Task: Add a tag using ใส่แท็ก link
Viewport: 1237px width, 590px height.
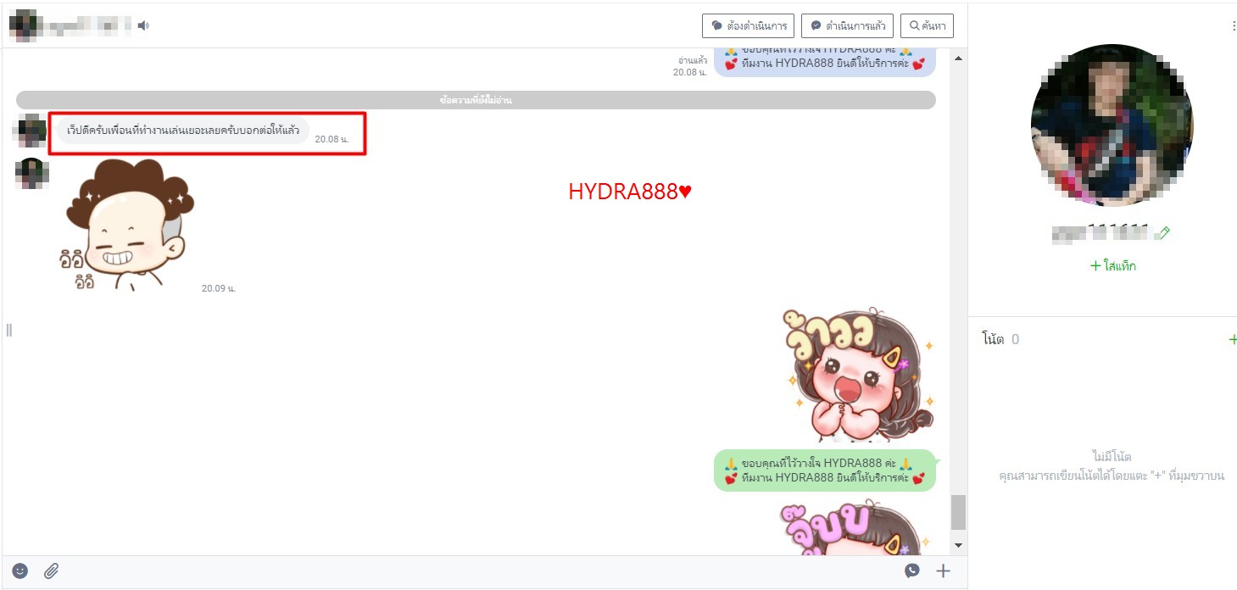Action: [x=1112, y=266]
